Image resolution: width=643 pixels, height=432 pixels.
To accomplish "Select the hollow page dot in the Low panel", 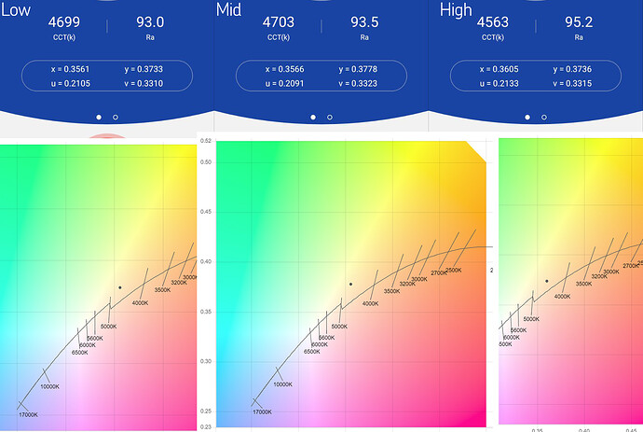I will click(116, 118).
